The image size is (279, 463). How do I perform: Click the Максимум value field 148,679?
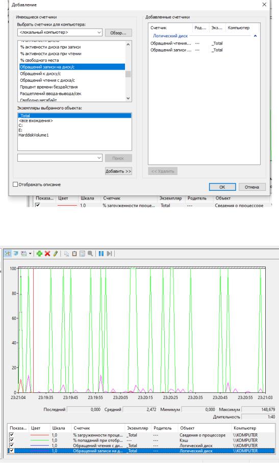tap(259, 410)
